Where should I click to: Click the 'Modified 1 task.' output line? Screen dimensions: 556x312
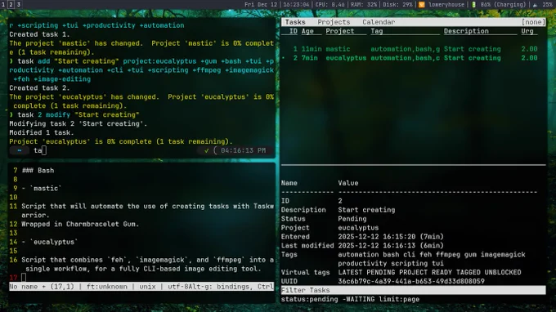coord(42,132)
